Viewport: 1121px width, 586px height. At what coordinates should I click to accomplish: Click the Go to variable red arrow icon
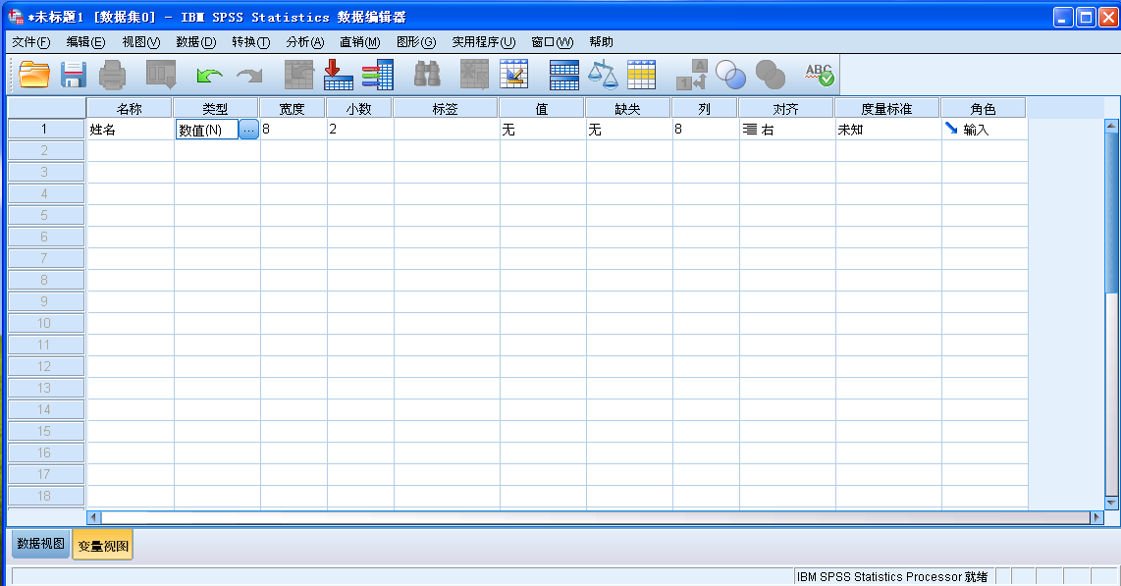338,75
